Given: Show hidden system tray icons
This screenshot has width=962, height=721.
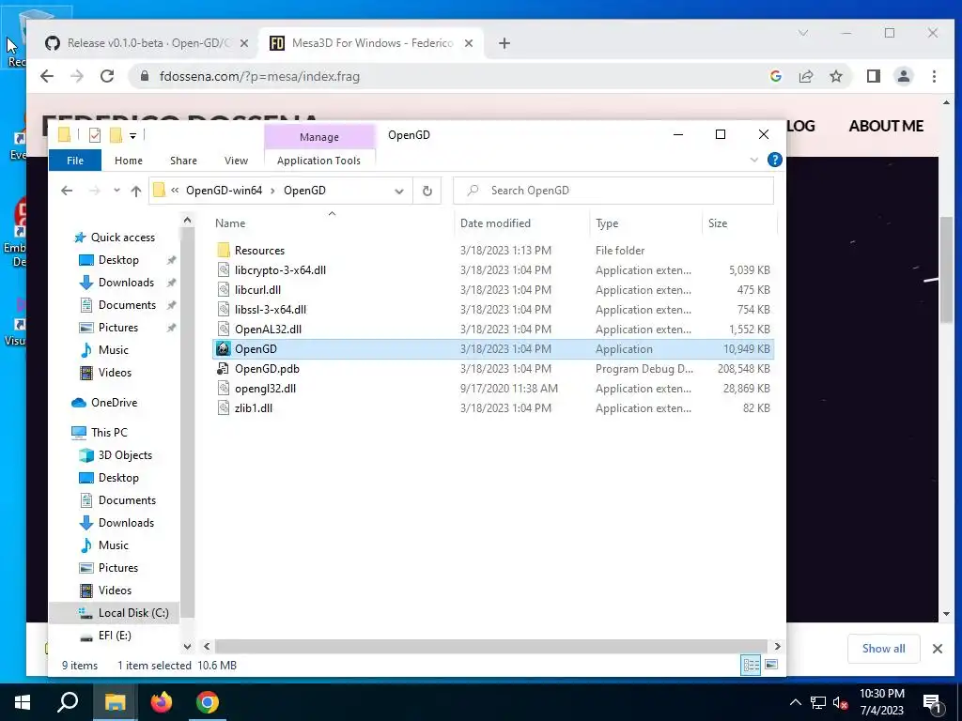Looking at the screenshot, I should [795, 702].
